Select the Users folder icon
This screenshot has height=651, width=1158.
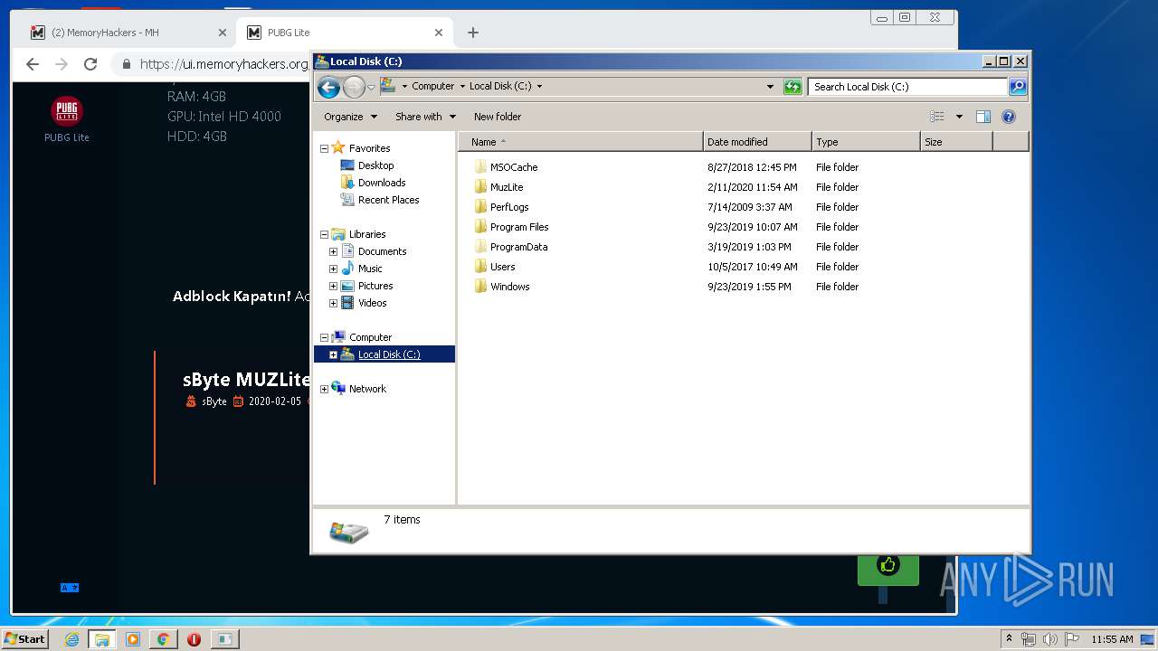(480, 267)
